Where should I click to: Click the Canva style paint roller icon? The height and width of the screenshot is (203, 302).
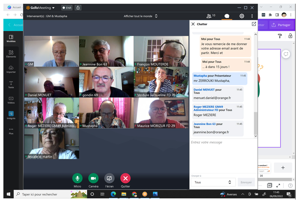point(280,36)
